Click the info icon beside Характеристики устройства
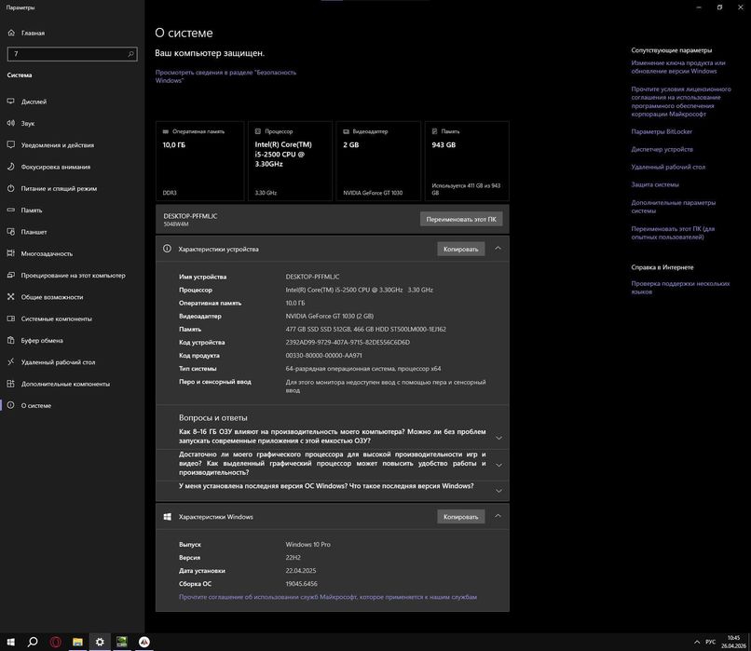Screen dimensions: 751x651 (167, 249)
